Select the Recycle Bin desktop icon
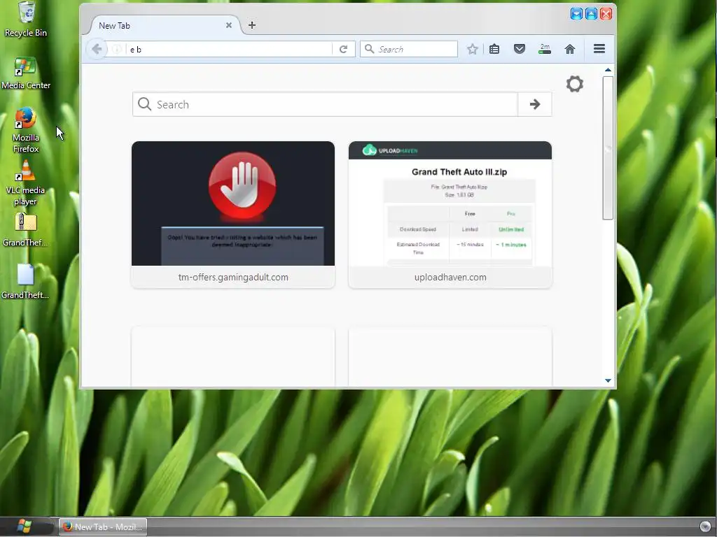The image size is (717, 537). (26, 19)
